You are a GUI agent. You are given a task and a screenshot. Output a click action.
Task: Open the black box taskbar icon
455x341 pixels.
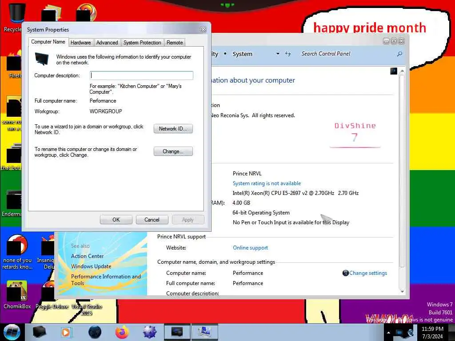(x=40, y=332)
